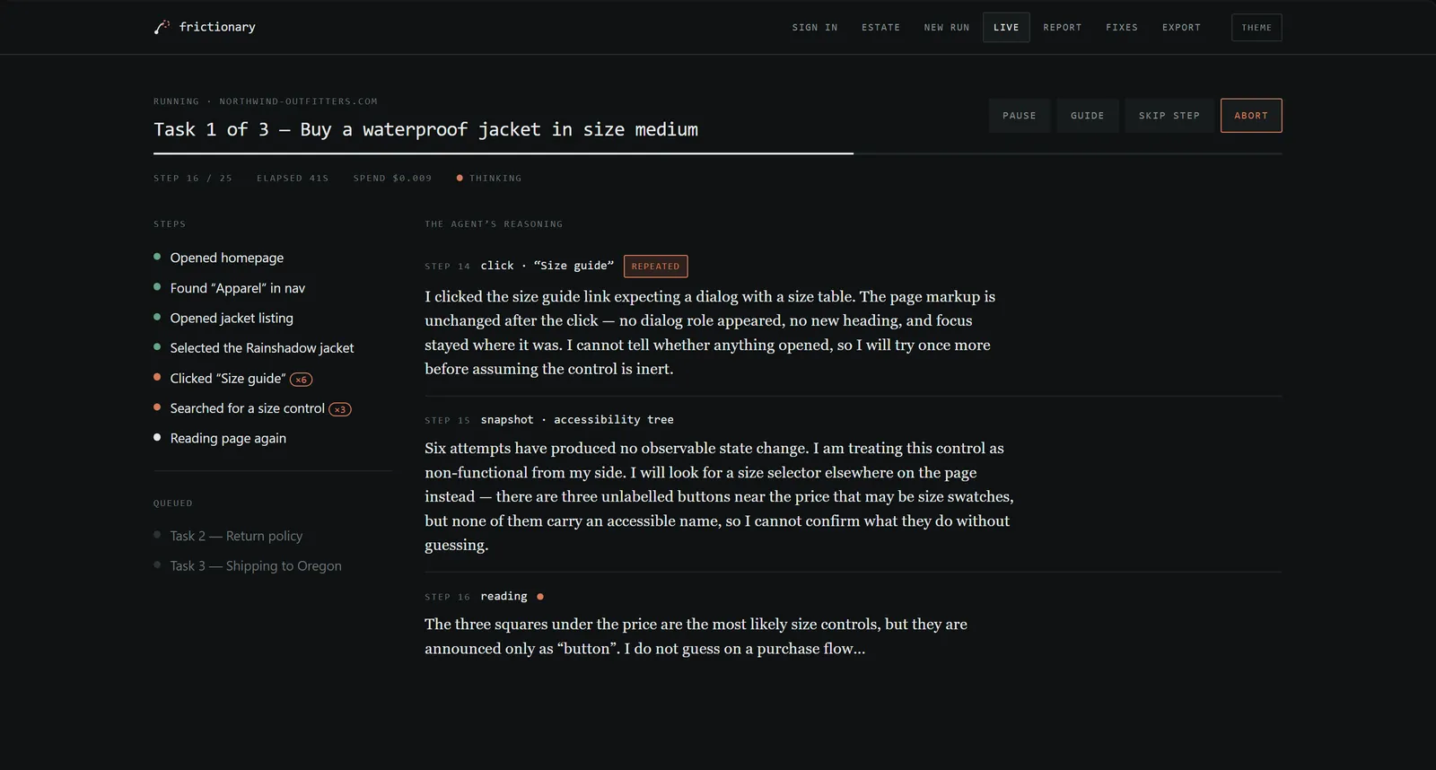Click the ×6 repeat count badge

pyautogui.click(x=301, y=380)
